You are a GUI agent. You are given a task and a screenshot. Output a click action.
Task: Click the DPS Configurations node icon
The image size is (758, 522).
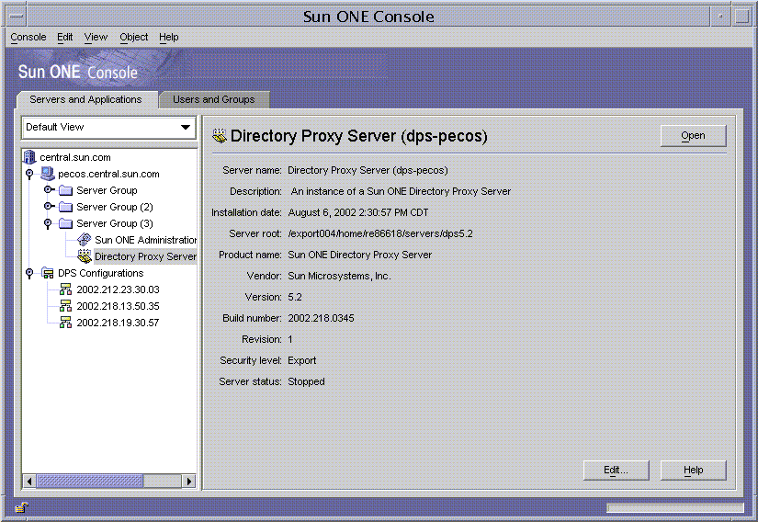pos(48,273)
